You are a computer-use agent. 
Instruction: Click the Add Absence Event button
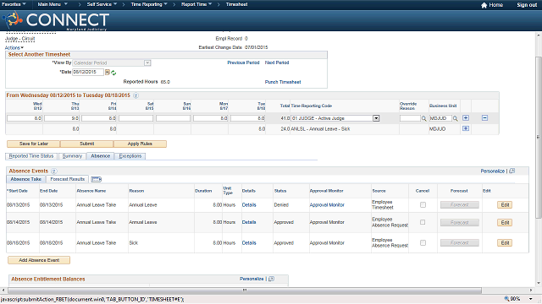click(39, 260)
